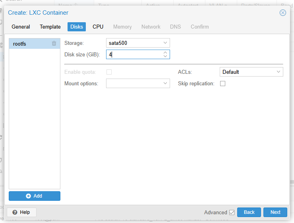Decrease disk size with down arrow
Screen dimensions: 294x223
click(165, 56)
